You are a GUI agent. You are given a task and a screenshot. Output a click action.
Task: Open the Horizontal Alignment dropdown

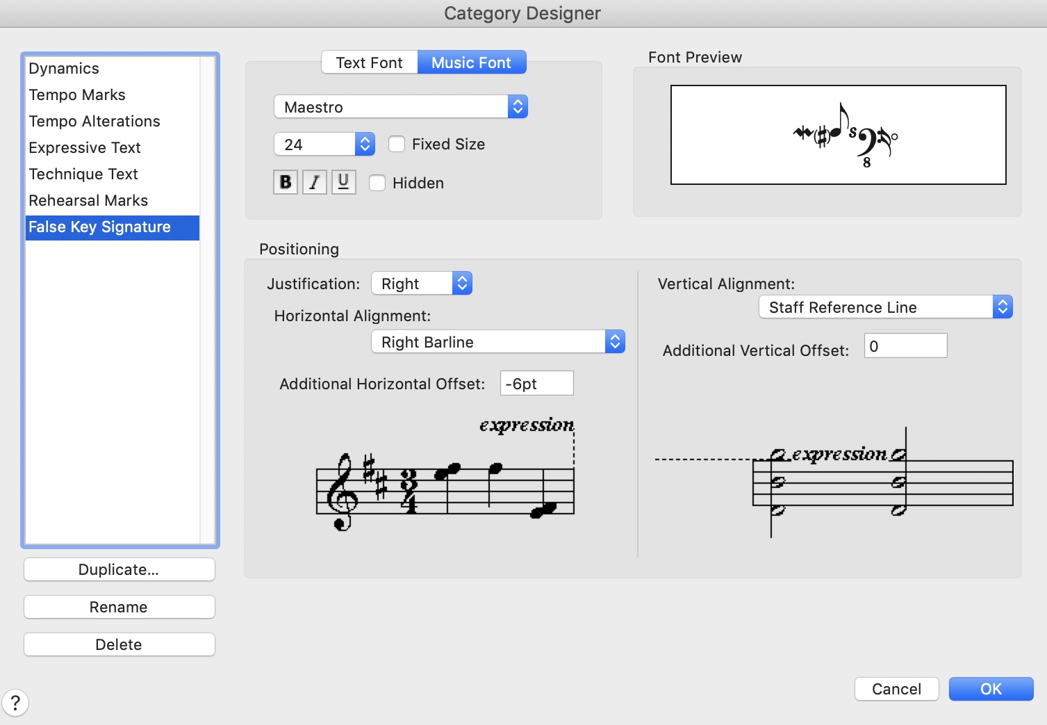click(613, 341)
